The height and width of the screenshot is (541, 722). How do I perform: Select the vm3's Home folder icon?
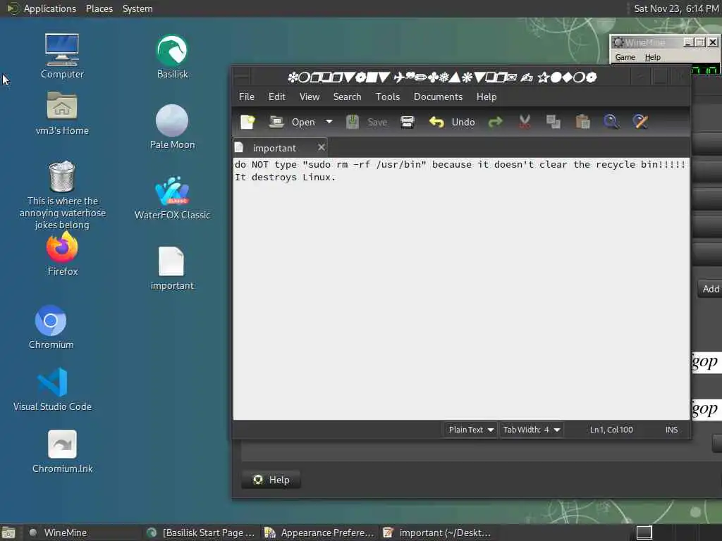[62, 113]
